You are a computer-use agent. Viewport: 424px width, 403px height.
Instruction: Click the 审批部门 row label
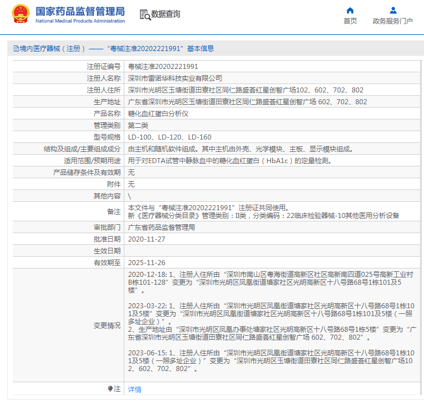click(107, 228)
